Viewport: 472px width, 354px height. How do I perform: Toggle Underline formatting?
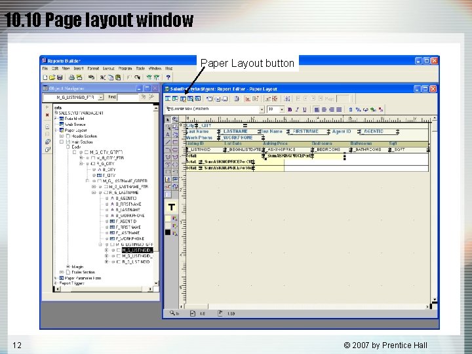304,109
